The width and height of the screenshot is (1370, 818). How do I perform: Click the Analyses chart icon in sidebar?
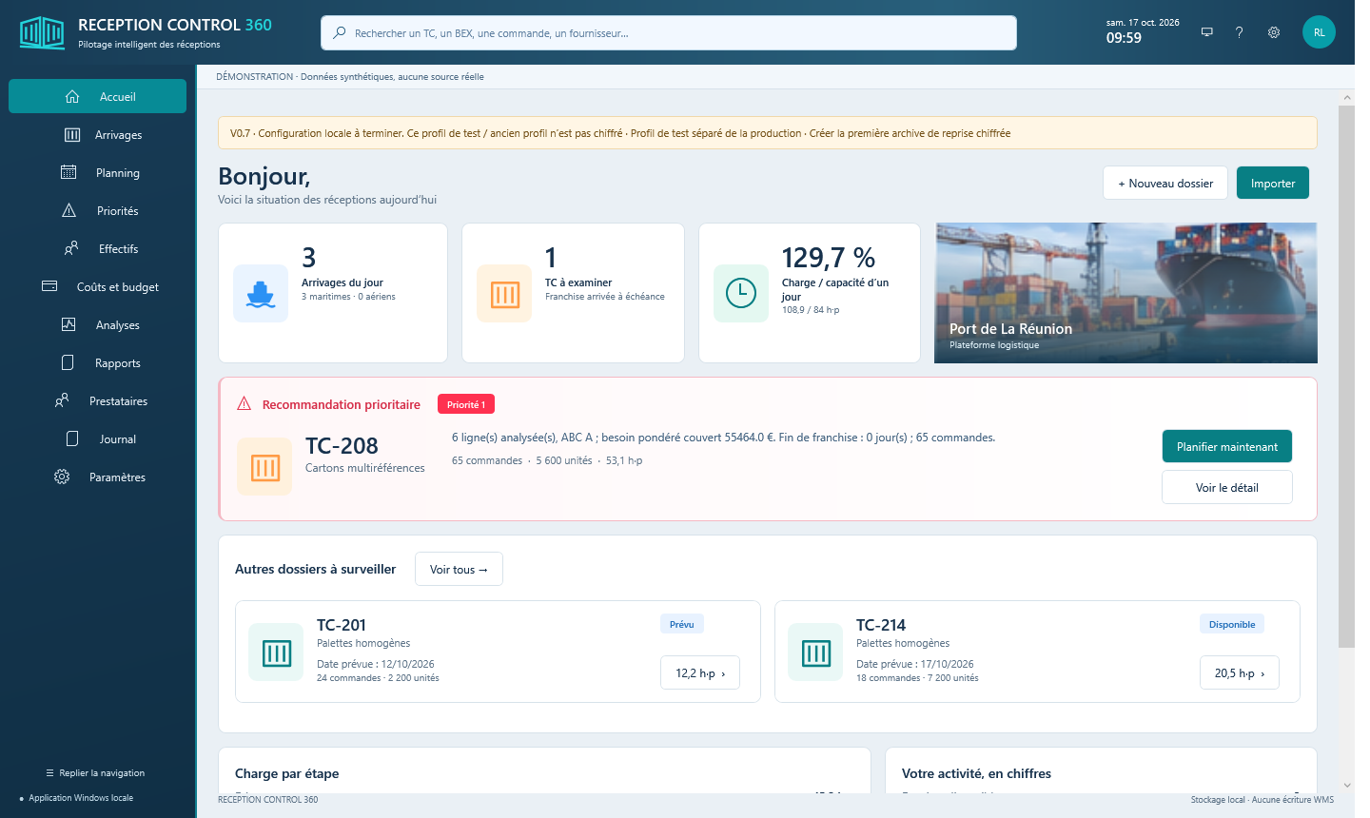click(x=68, y=325)
